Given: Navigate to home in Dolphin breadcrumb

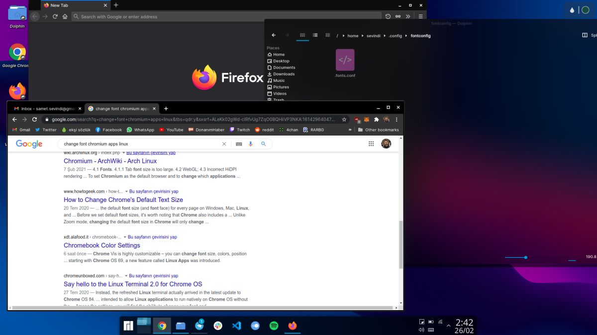Looking at the screenshot, I should coord(353,36).
